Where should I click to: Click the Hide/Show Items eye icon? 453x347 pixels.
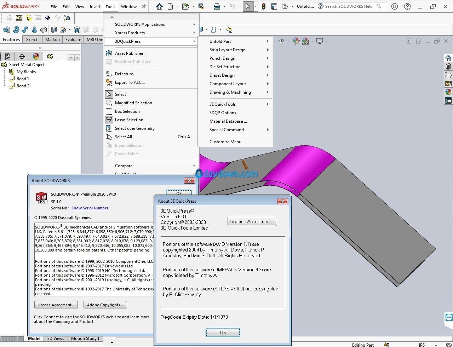tap(282, 41)
